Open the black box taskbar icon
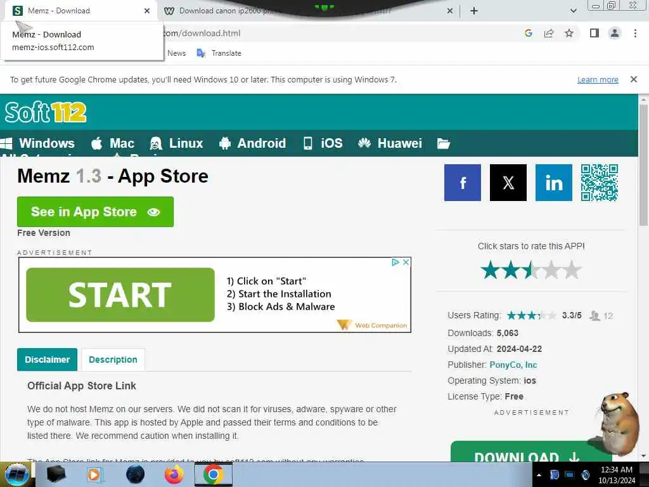 coord(56,474)
